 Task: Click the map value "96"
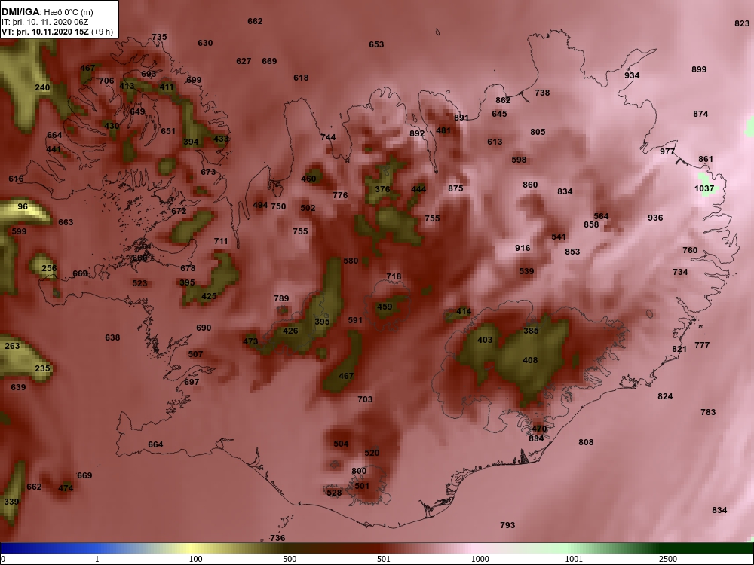tap(23, 206)
